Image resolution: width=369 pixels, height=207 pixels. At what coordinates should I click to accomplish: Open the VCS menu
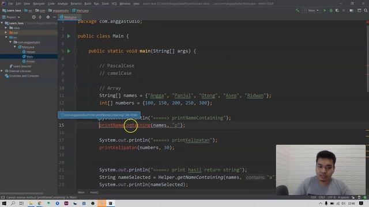114,3
